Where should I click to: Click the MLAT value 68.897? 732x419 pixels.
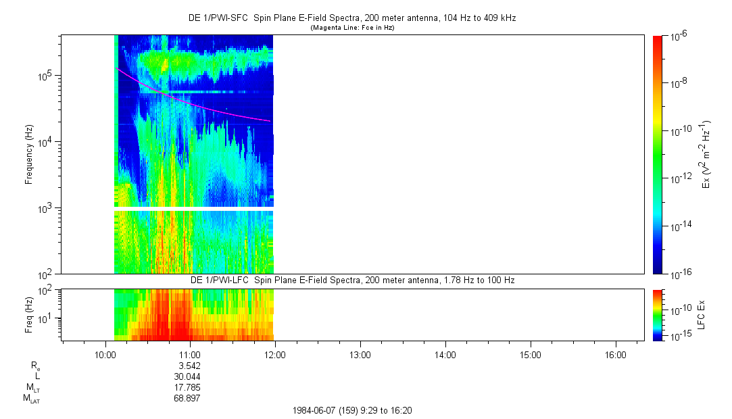(x=187, y=398)
